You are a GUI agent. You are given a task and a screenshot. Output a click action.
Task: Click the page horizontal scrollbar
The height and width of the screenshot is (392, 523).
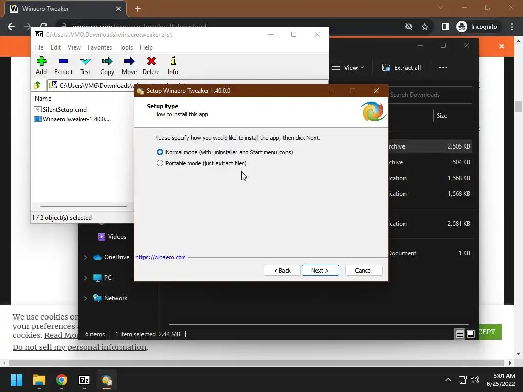[x=256, y=363]
